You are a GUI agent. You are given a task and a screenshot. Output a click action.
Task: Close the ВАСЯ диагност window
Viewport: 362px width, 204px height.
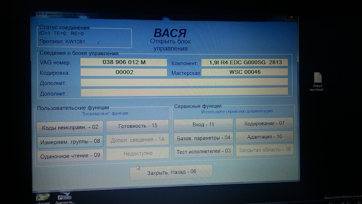click(291, 17)
